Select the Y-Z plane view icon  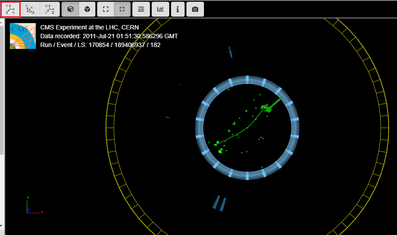(x=50, y=10)
